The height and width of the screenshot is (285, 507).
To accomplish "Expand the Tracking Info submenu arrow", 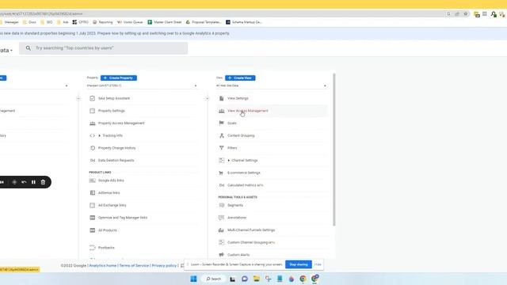I will click(x=99, y=135).
